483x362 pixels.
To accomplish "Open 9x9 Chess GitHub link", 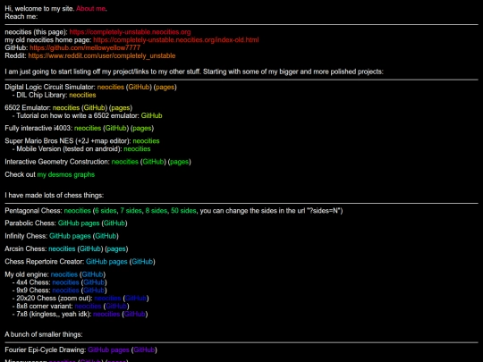I will (94, 290).
